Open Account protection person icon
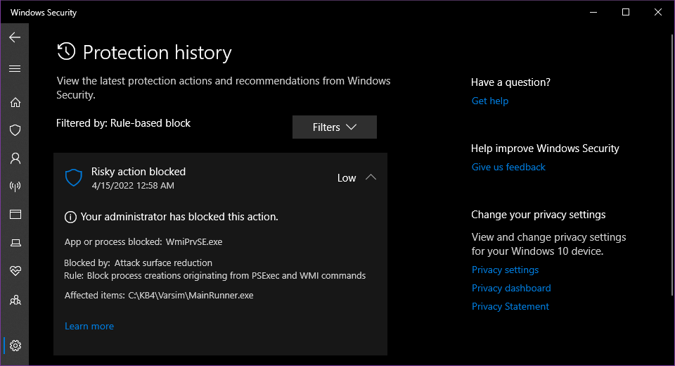675x366 pixels. [x=15, y=158]
